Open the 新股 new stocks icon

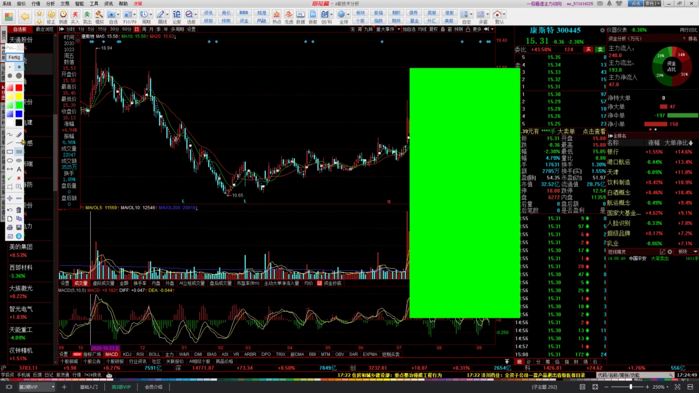(x=312, y=16)
